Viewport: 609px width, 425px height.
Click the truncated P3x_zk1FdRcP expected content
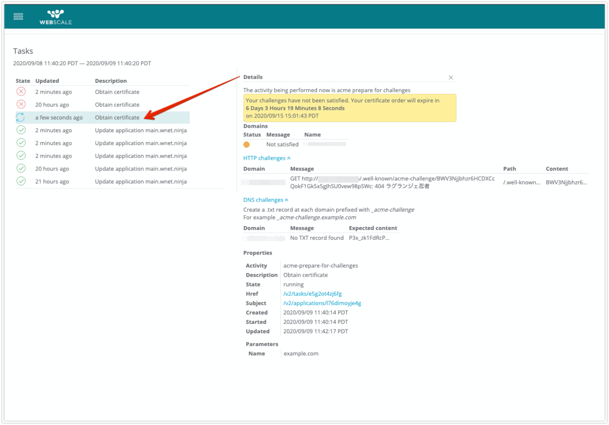pos(369,238)
